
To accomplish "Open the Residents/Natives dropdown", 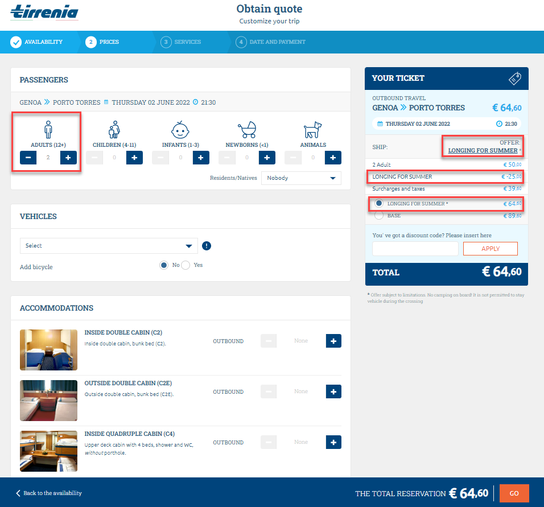I will (x=301, y=178).
